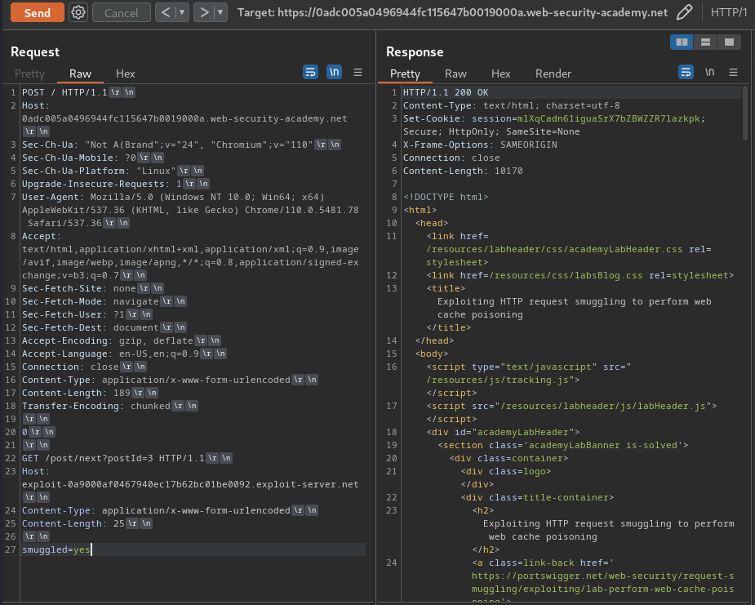Image resolution: width=755 pixels, height=605 pixels.
Task: Click the Response panel heading
Action: click(415, 51)
